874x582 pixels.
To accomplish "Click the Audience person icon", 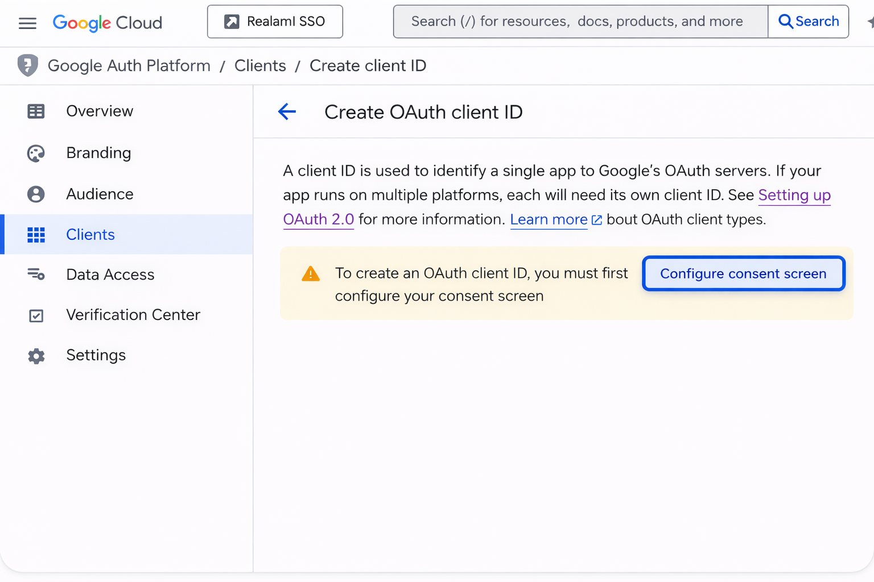I will 36,194.
